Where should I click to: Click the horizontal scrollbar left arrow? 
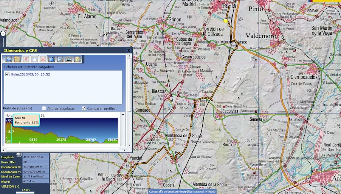coord(3,150)
